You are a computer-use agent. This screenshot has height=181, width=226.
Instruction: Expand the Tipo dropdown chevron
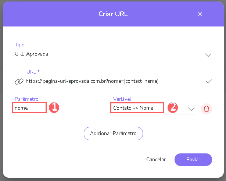point(208,55)
